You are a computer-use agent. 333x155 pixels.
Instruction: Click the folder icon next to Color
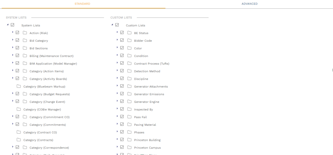(x=129, y=48)
